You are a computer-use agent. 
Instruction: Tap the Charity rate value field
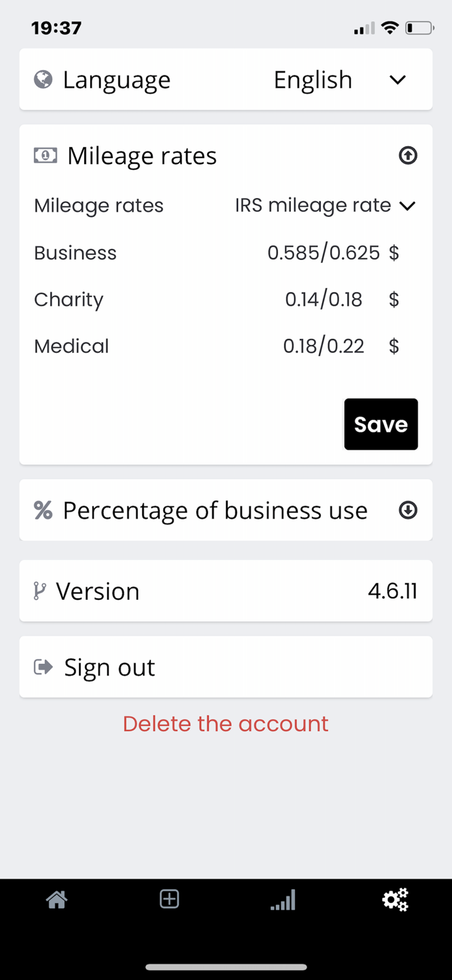[324, 299]
